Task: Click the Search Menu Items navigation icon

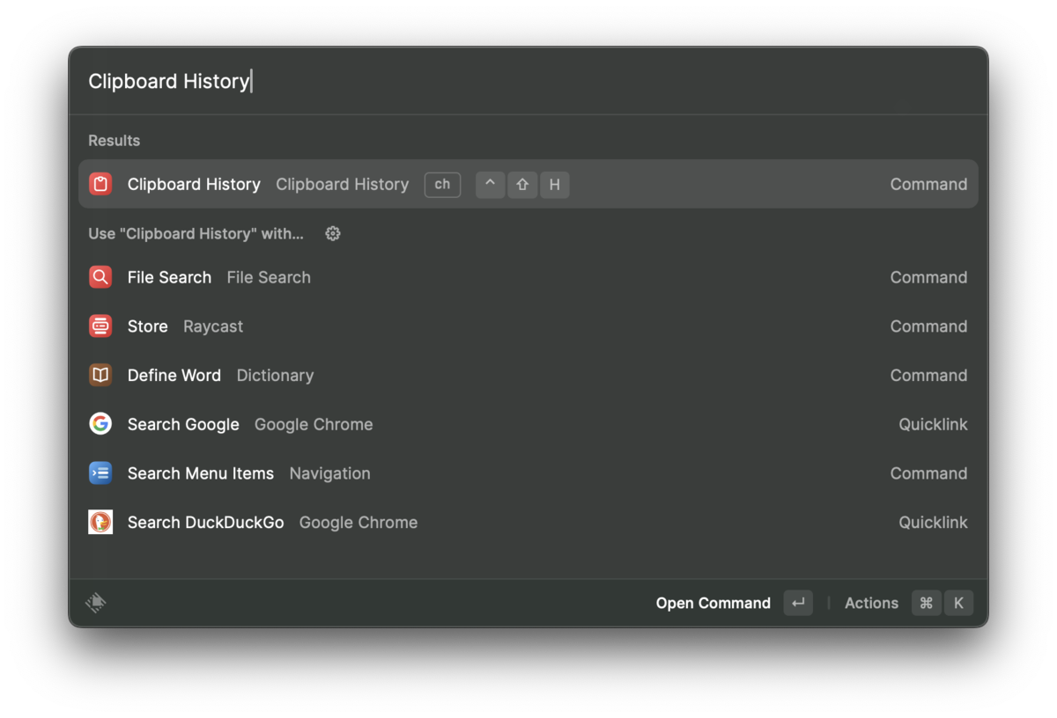Action: pyautogui.click(x=100, y=473)
